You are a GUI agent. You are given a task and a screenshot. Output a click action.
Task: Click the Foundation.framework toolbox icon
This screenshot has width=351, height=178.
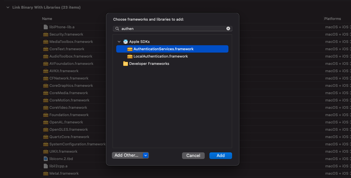point(46,115)
